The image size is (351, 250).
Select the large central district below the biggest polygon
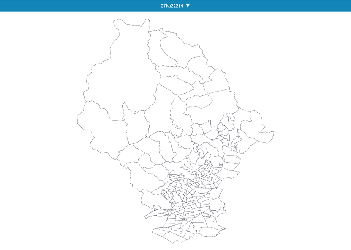click(x=160, y=107)
